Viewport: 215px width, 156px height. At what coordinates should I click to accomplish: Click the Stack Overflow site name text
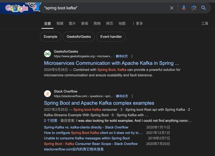[x=66, y=91]
